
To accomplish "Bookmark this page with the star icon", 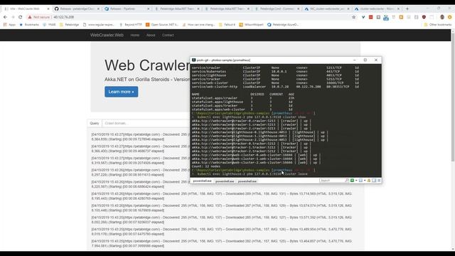I will click(354, 17).
